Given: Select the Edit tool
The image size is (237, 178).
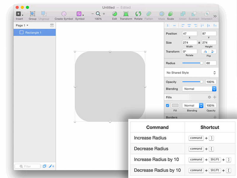Looking at the screenshot, I should pyautogui.click(x=115, y=14).
